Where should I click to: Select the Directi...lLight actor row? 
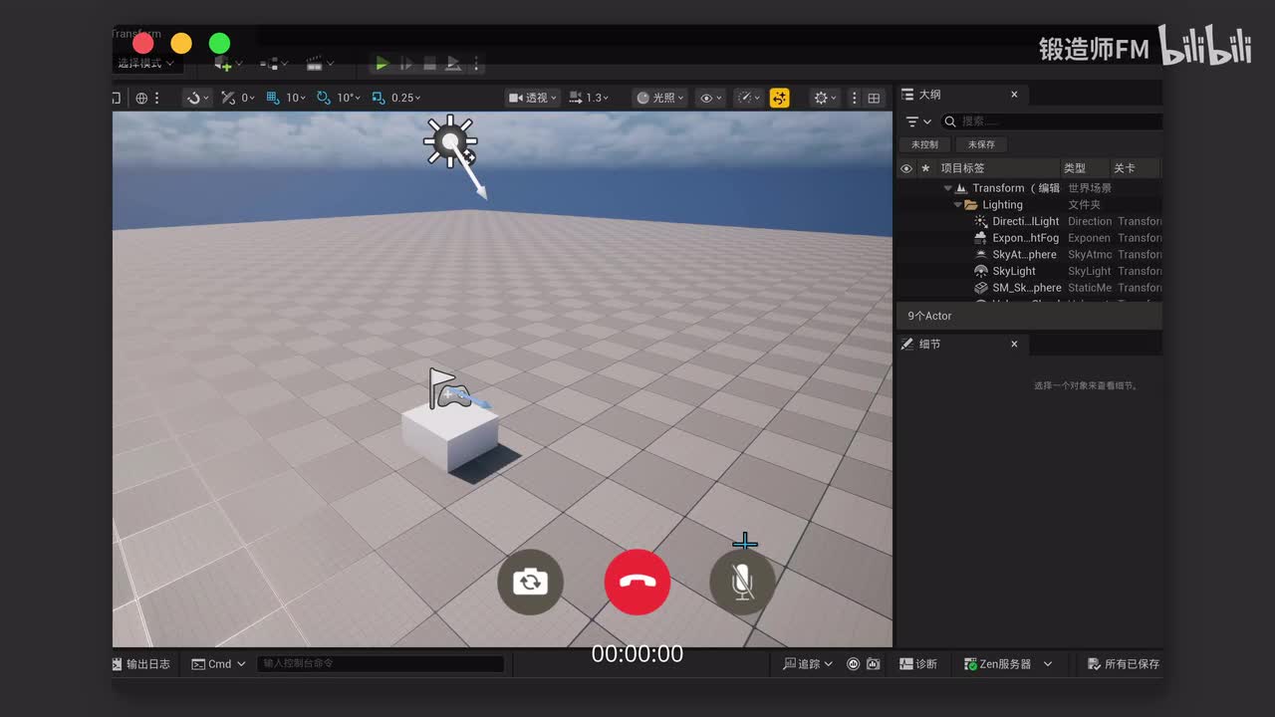click(x=1029, y=221)
